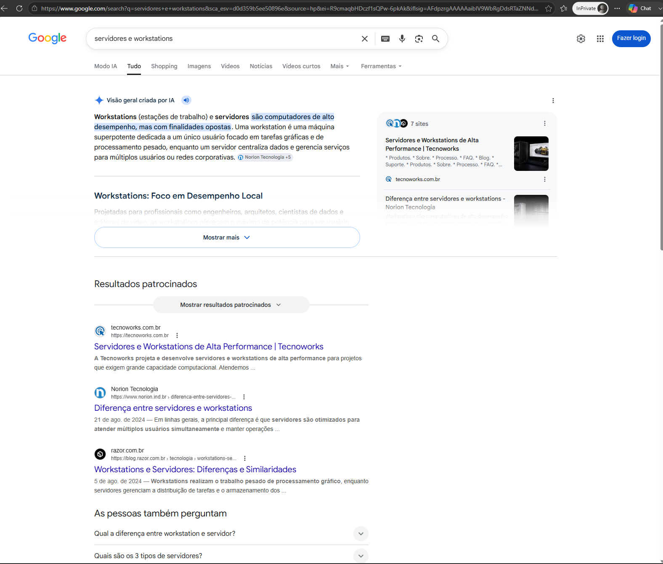Submit search with magnifier icon

436,39
